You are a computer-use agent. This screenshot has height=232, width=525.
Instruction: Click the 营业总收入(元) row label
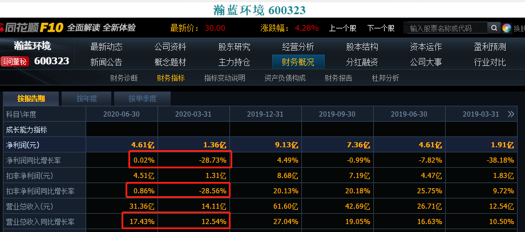point(30,206)
